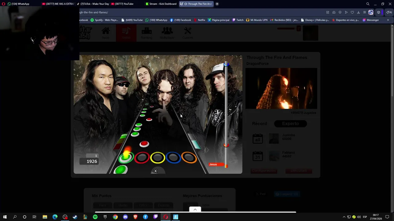Hit the red fret button
Image resolution: width=394 pixels, height=221 pixels.
click(142, 157)
